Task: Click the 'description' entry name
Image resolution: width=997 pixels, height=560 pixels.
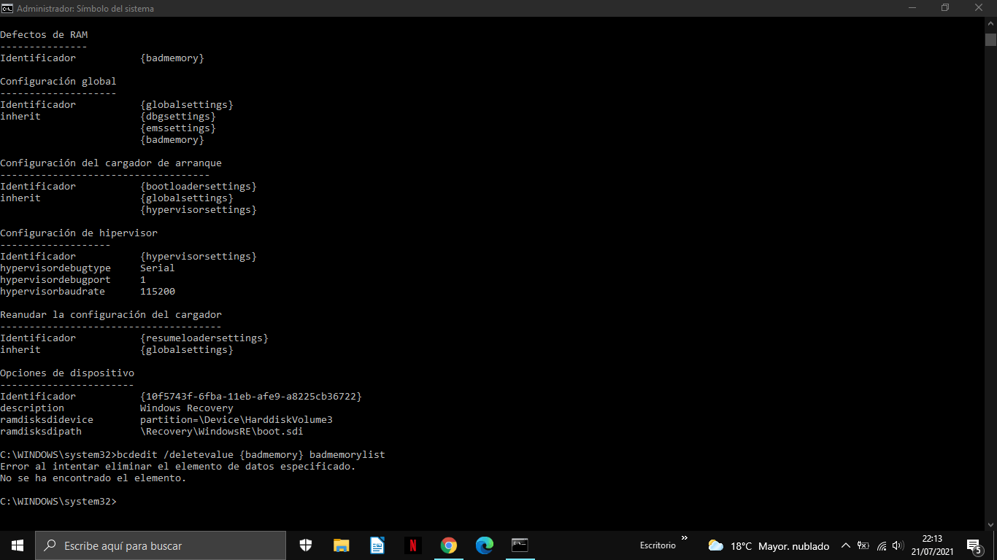Action: [32, 408]
